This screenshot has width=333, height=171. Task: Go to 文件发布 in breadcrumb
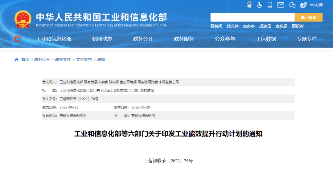click(84, 59)
